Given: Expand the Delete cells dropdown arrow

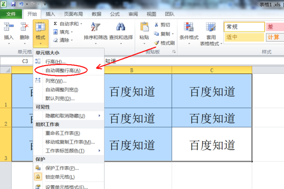Looking at the screenshot, I should (x=25, y=43).
